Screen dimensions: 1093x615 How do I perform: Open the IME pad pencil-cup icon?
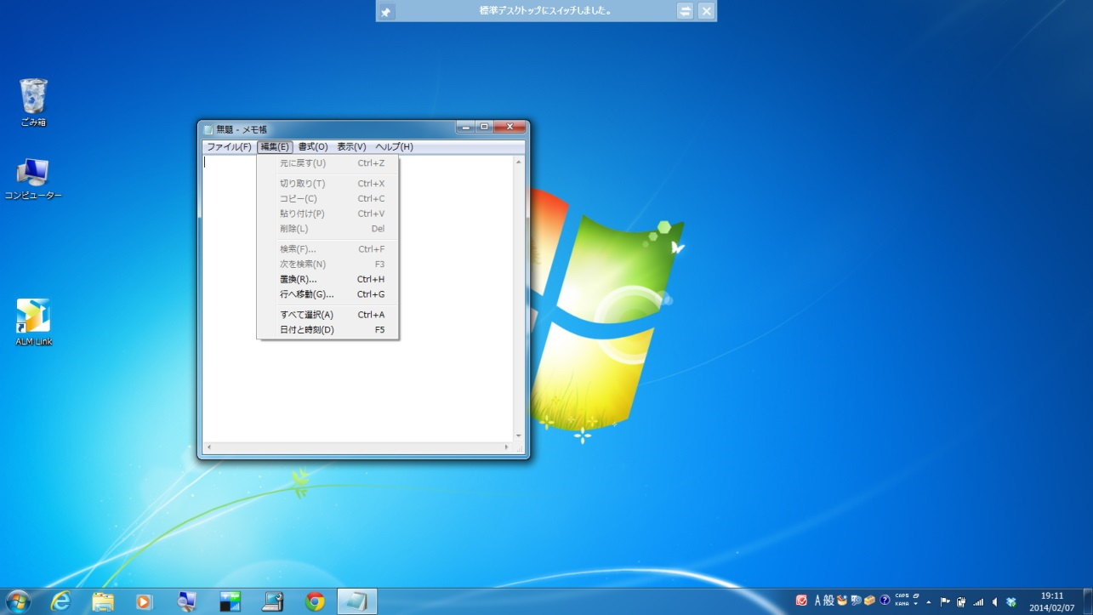pos(842,601)
